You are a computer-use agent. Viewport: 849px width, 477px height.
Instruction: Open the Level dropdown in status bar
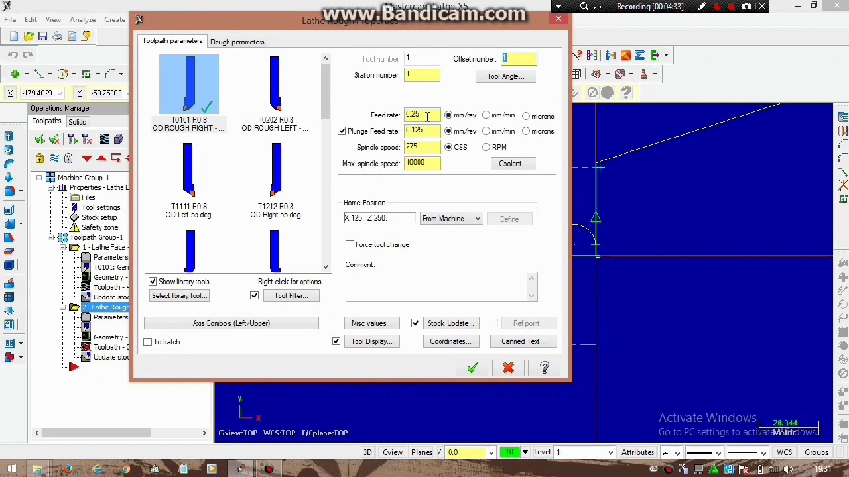610,453
